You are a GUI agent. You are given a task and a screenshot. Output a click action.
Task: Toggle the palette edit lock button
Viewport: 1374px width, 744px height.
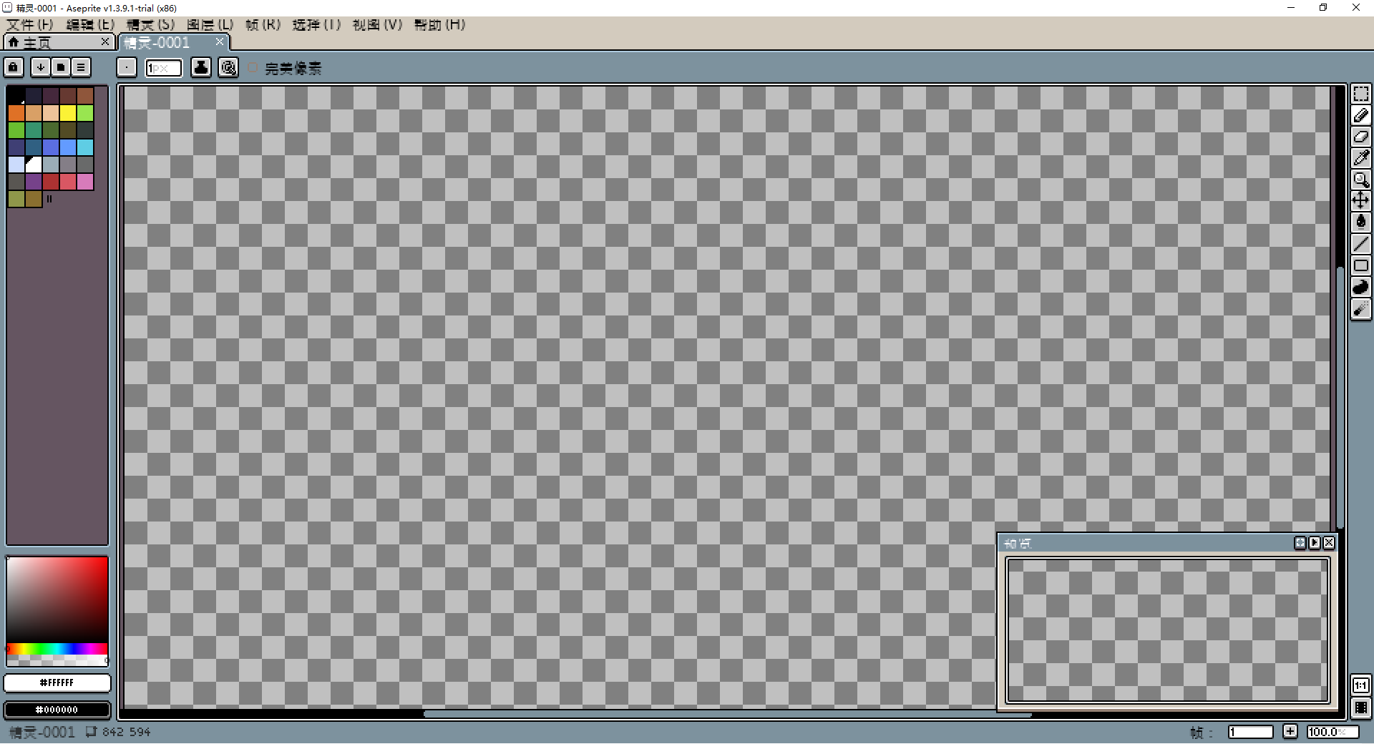14,67
